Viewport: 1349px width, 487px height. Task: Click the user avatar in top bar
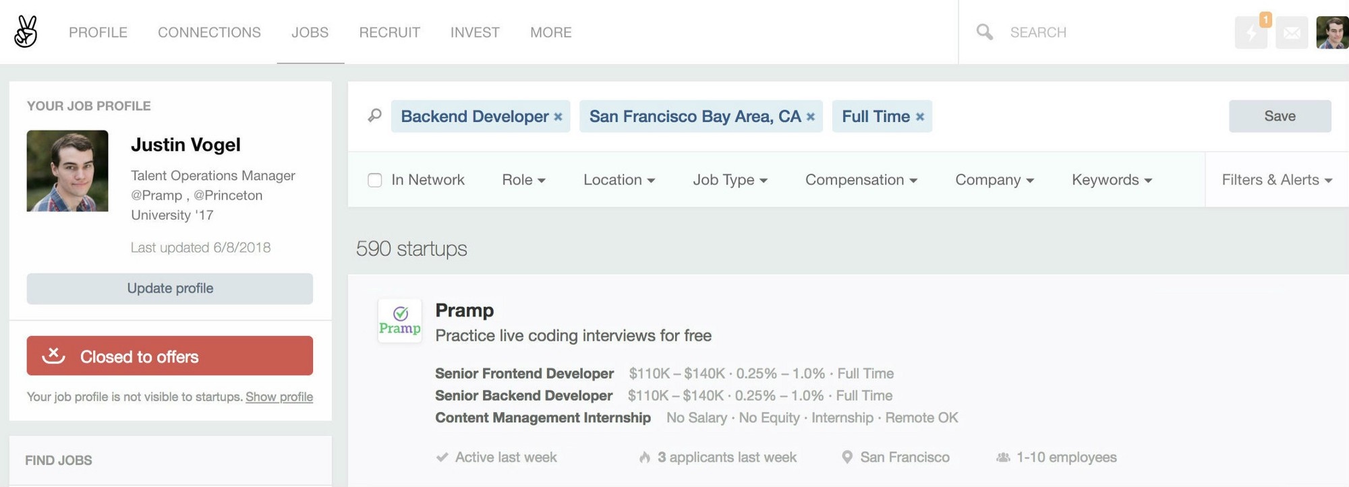[1331, 32]
